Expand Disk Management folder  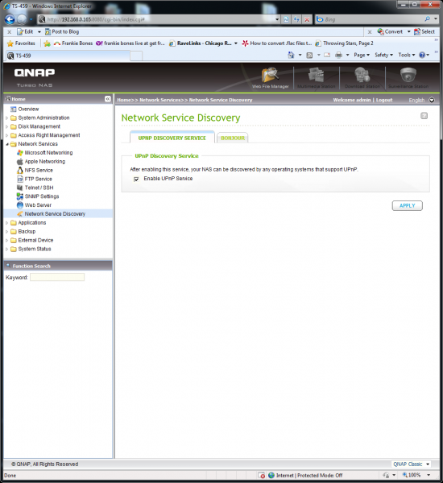(x=6, y=126)
